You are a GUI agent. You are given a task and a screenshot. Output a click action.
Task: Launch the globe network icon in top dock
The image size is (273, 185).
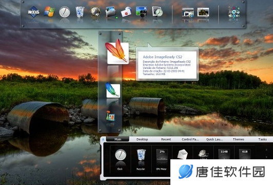pyautogui.click(x=95, y=12)
